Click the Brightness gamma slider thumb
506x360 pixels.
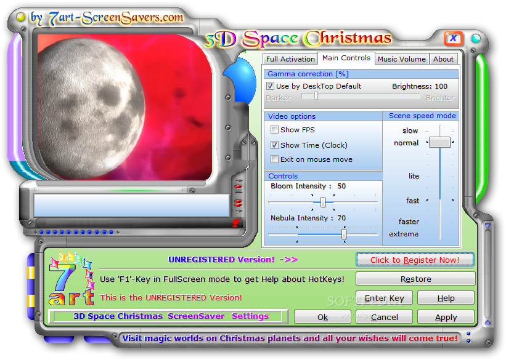(x=316, y=95)
